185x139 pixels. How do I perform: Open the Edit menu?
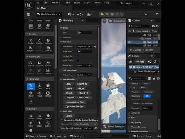point(45,3)
